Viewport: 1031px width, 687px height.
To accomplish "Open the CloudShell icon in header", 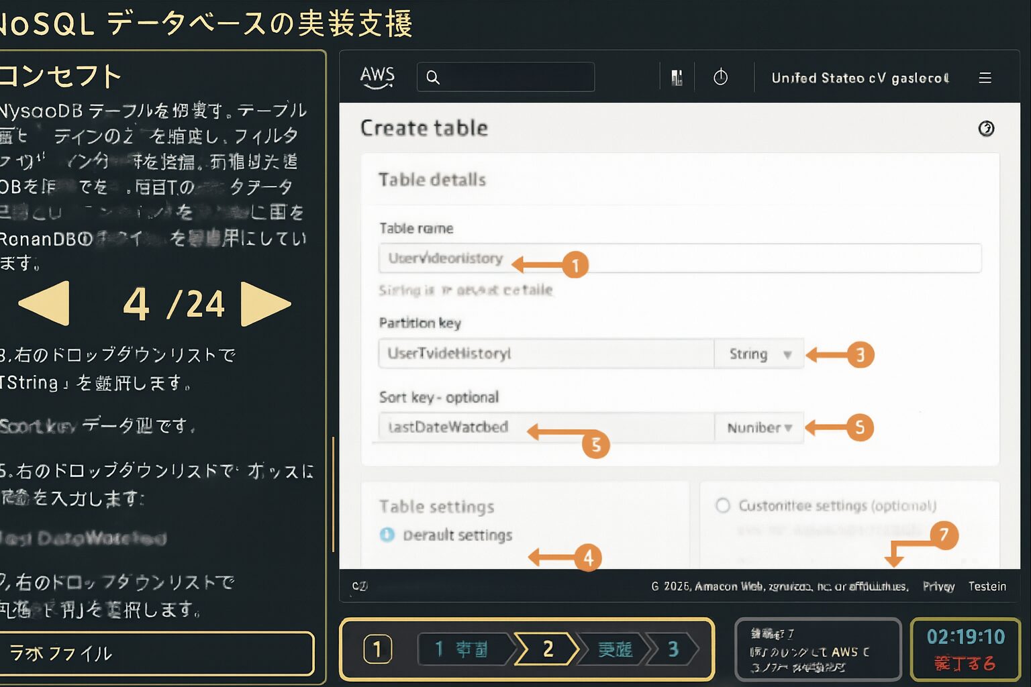I will [677, 78].
